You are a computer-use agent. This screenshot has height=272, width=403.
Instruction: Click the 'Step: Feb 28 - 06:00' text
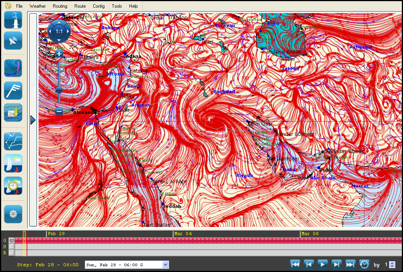click(x=48, y=265)
